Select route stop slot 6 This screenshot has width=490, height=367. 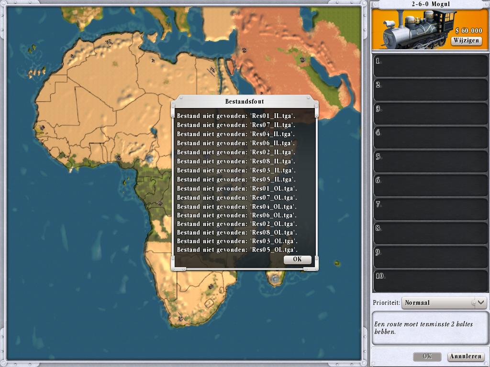coord(431,185)
